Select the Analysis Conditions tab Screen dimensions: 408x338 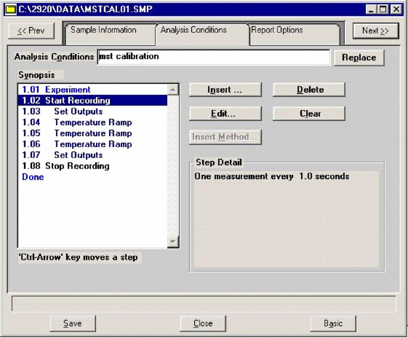tap(194, 30)
